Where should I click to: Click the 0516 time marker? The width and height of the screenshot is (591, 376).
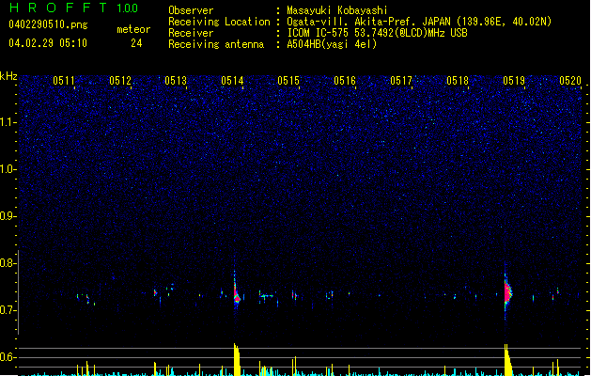[345, 81]
